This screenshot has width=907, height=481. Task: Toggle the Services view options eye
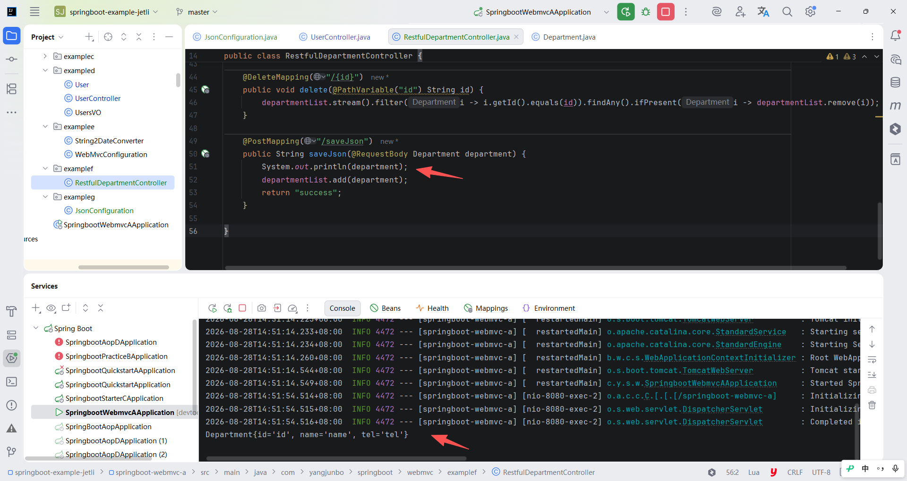pos(51,308)
